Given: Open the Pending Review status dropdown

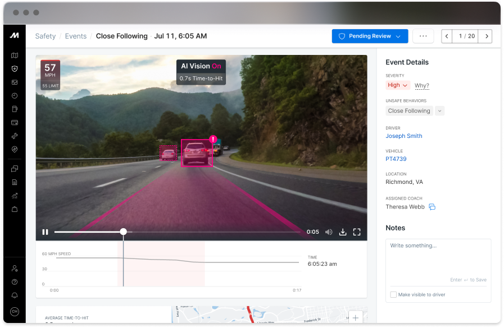Looking at the screenshot, I should pyautogui.click(x=370, y=36).
